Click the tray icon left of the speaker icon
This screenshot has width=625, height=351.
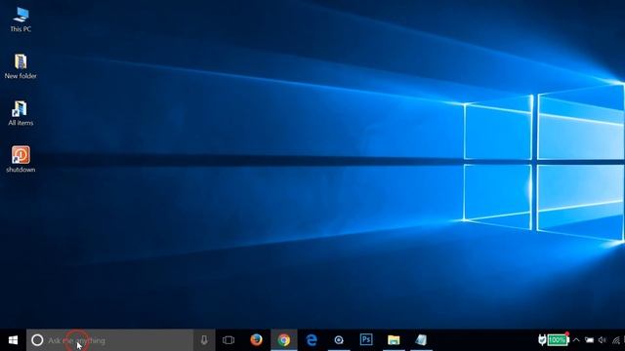(589, 340)
